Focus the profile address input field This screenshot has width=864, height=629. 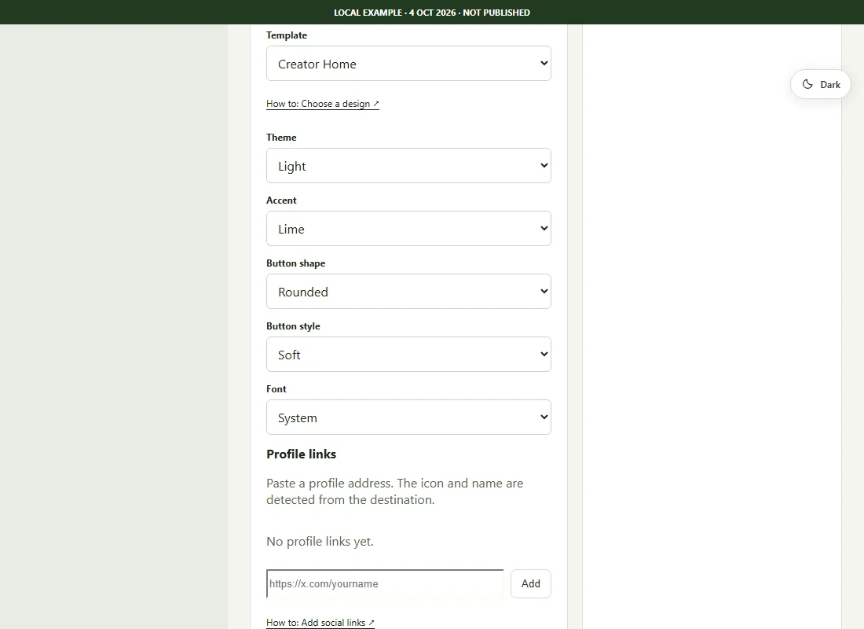click(x=385, y=583)
